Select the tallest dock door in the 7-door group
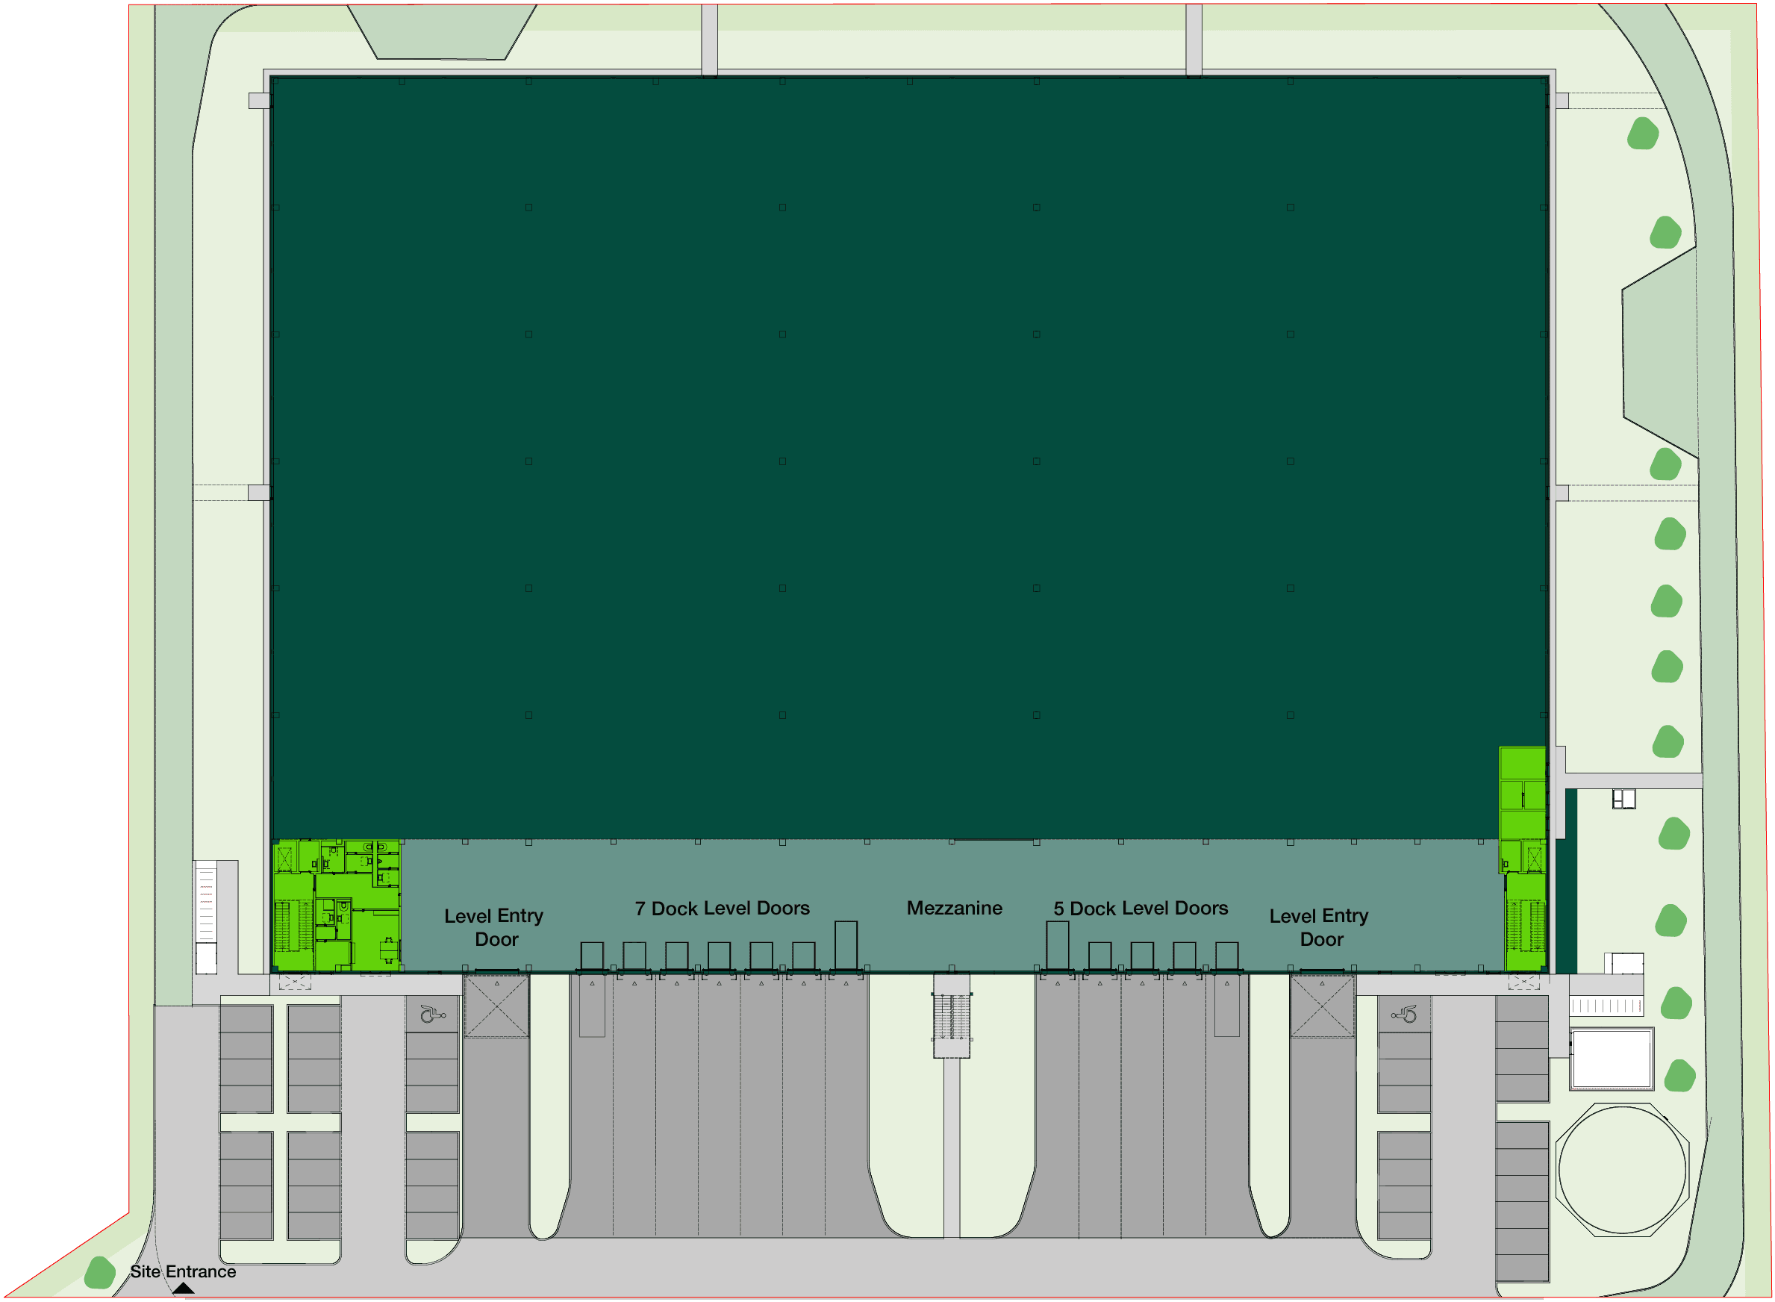 point(846,944)
